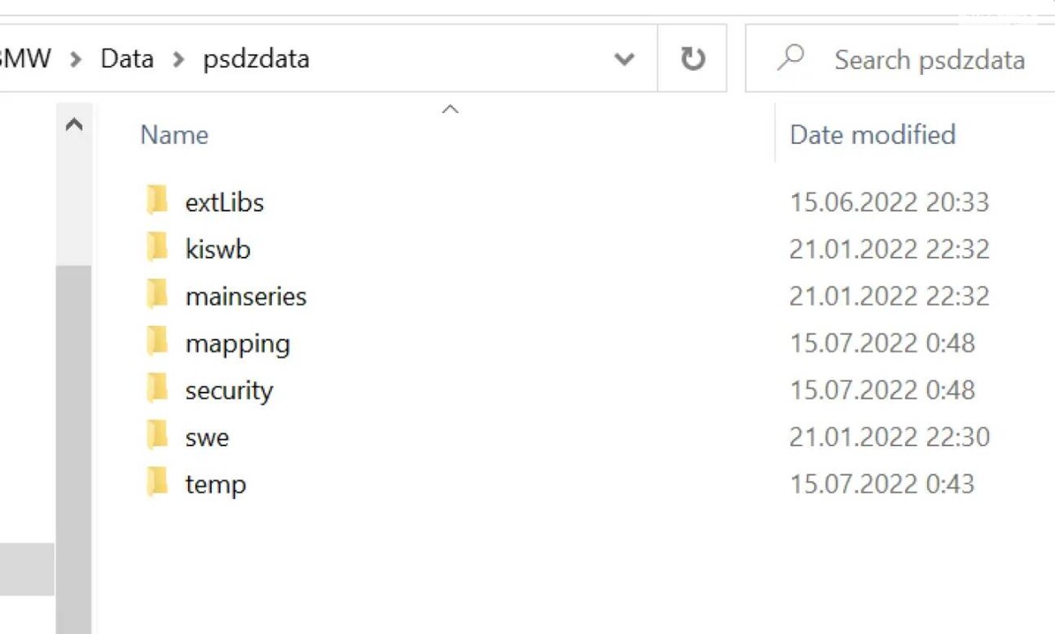Viewport: 1055px width, 634px height.
Task: Select the extLibs folder icon
Action: 157,201
